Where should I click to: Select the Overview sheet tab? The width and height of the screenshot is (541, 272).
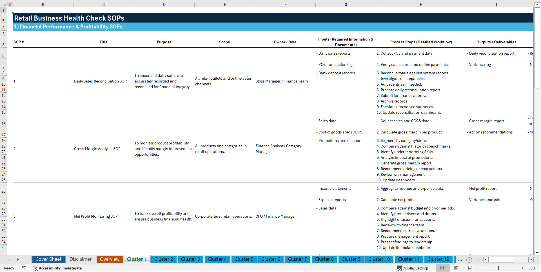(110, 259)
